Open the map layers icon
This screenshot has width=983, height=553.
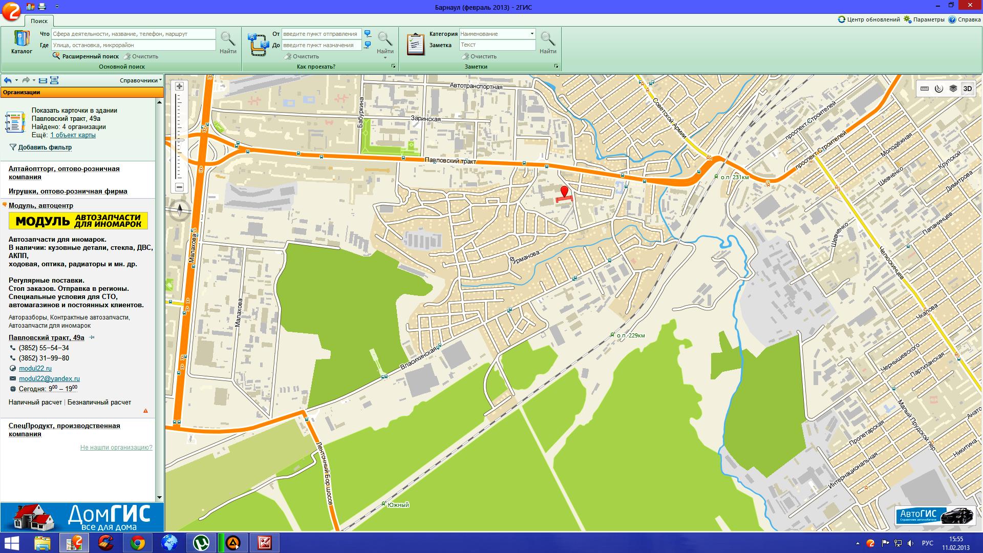click(953, 89)
